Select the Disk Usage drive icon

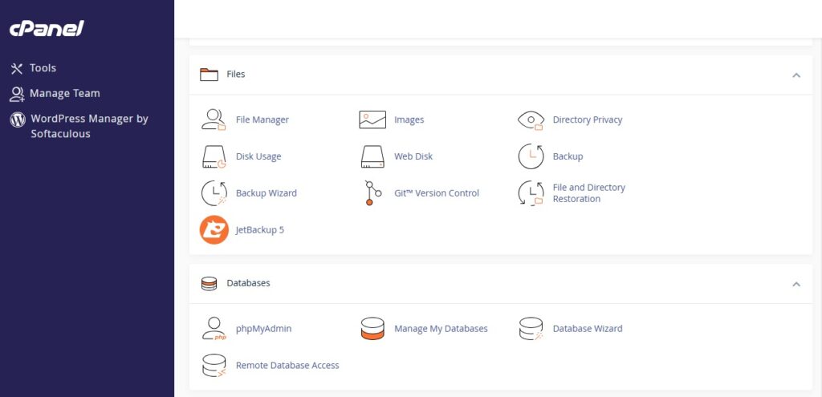coord(214,156)
